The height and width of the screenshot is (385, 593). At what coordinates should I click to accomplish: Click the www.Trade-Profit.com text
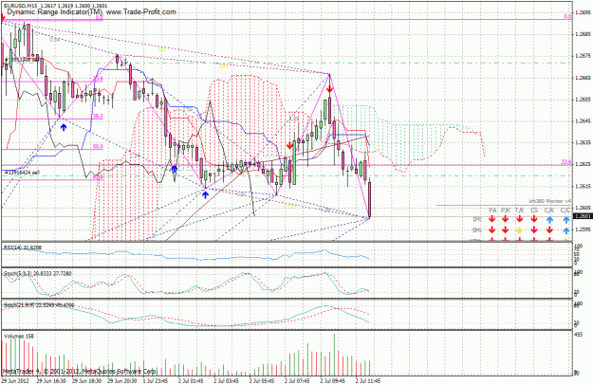[141, 12]
